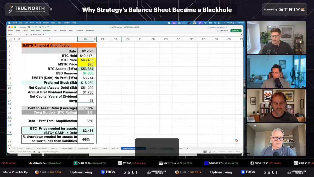Add a new sheet with the plus button

(x=187, y=148)
